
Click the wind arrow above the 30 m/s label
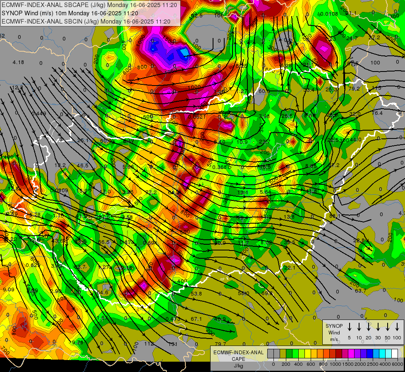378,327
